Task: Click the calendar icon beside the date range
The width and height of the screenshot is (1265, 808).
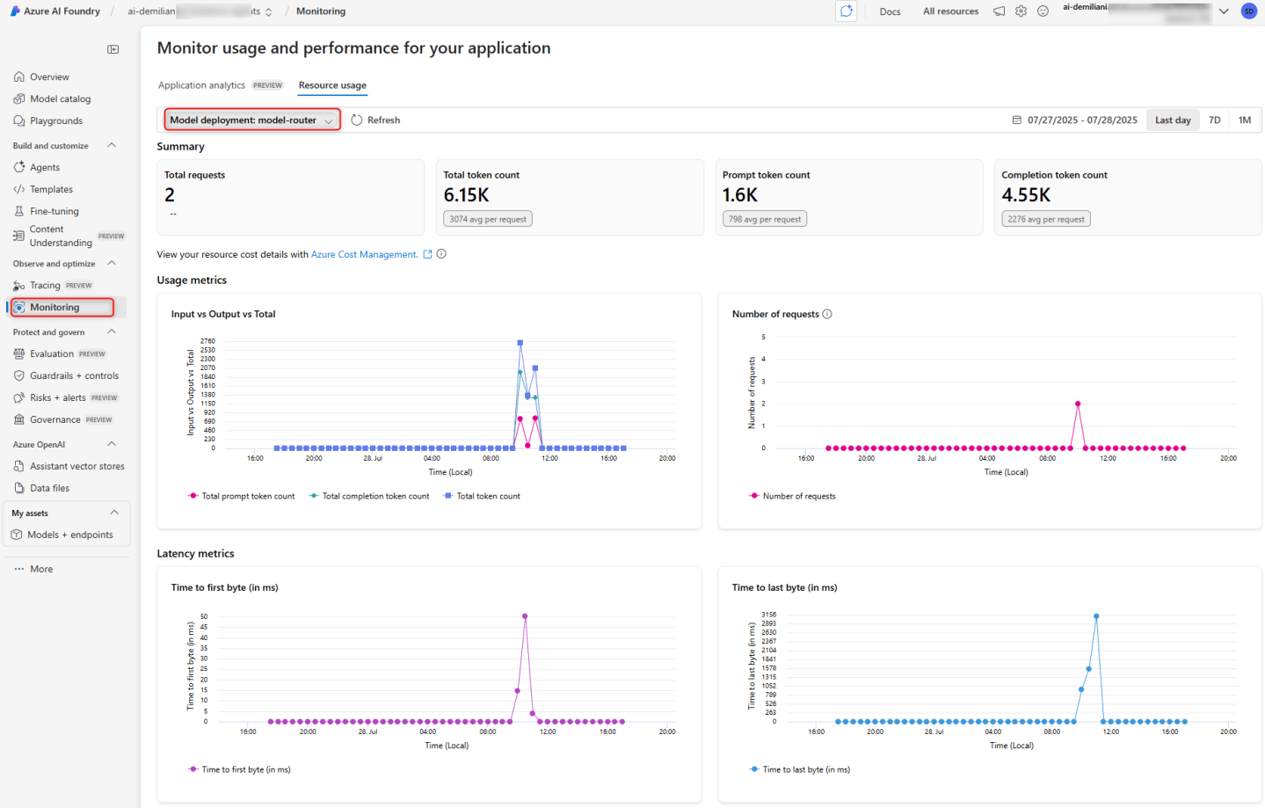Action: click(1017, 120)
